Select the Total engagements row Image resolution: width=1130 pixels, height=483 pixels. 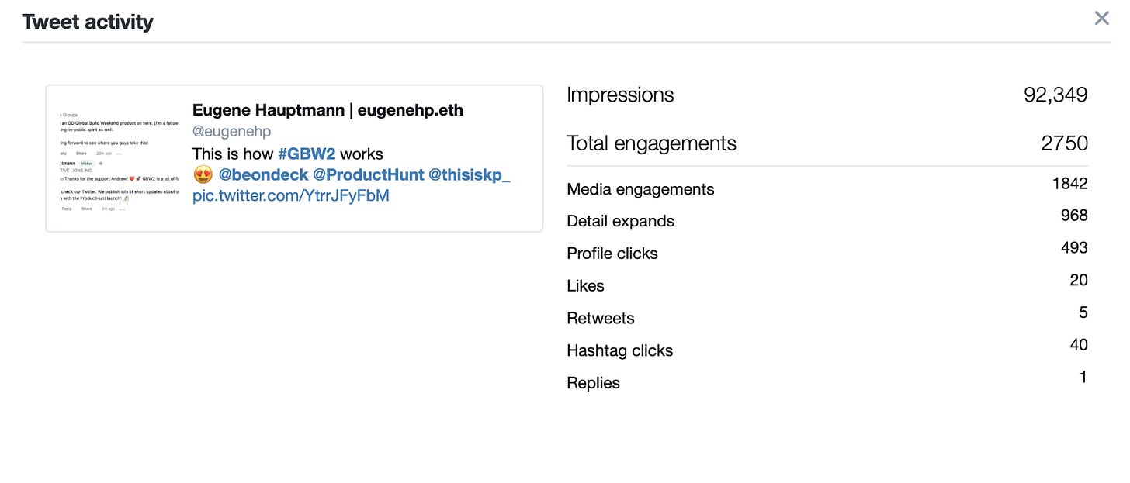click(827, 143)
